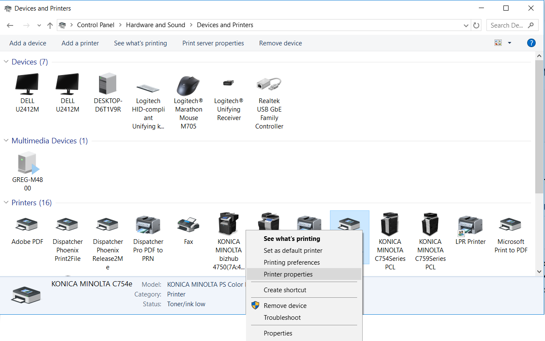Viewport: 545px width, 341px height.
Task: Select the Logitech Marathon Mouse M705 device
Action: (x=188, y=86)
